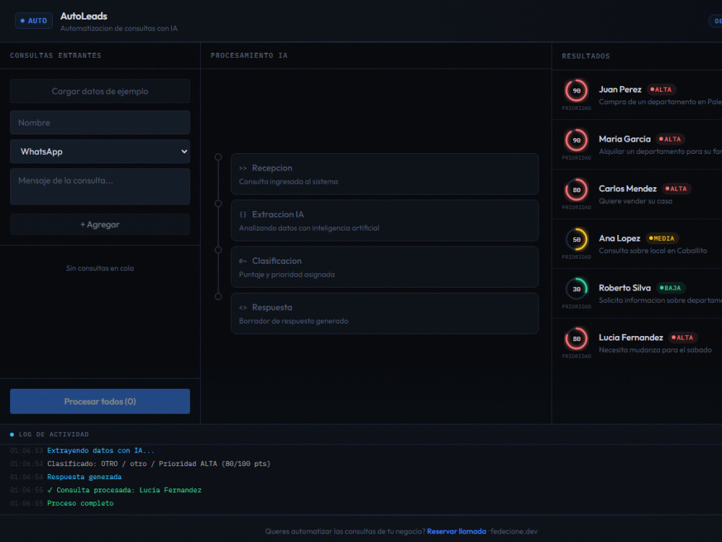Click Maria Garcia priority score ring
This screenshot has width=722, height=542.
pyautogui.click(x=576, y=141)
